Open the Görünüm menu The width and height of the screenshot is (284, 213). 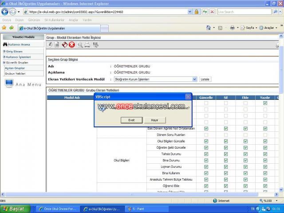(34, 20)
